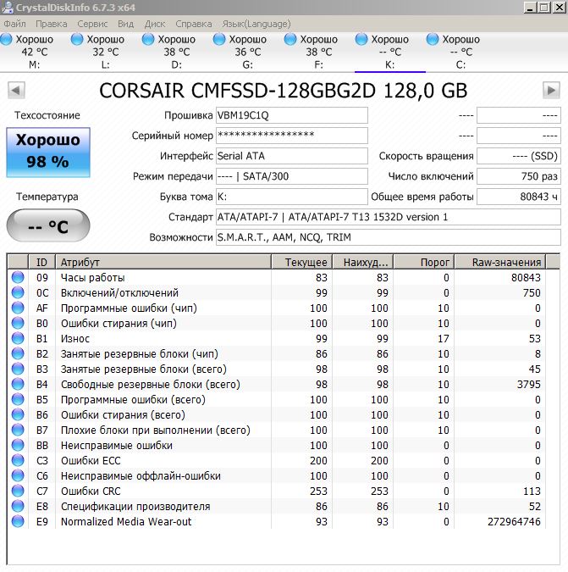Click the Общее время работы field 80843 ч
568x572 pixels.
(518, 197)
